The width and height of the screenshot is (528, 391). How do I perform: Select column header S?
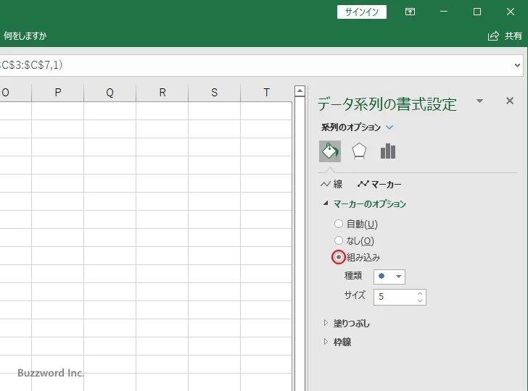(215, 92)
